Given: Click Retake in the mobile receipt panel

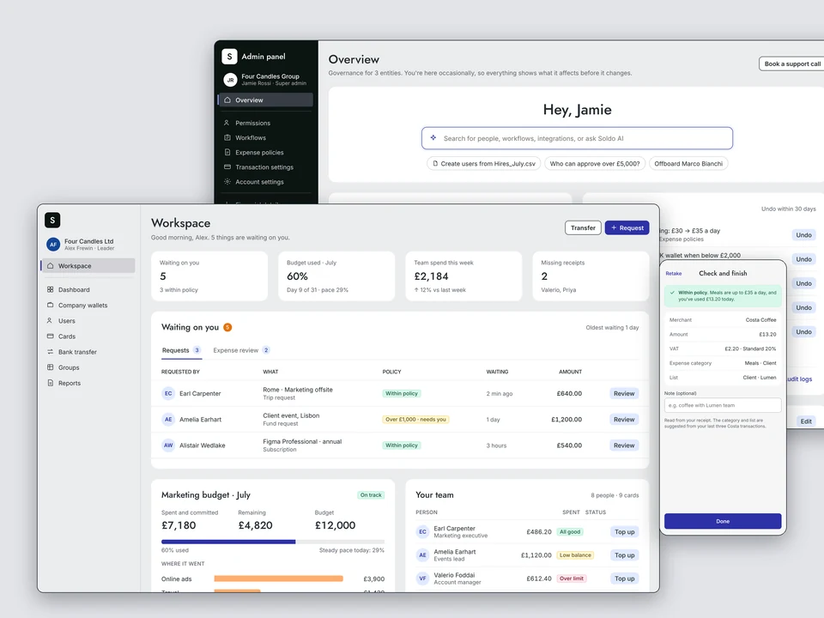Looking at the screenshot, I should pos(674,274).
